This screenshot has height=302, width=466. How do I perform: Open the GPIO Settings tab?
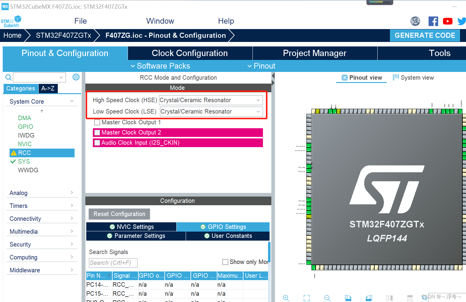223,227
